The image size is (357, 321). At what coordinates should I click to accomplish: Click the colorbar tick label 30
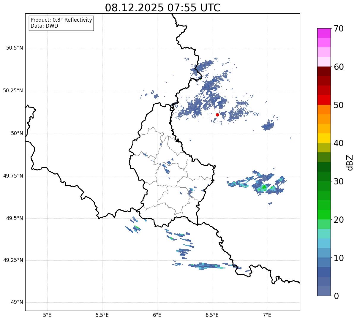339,181
